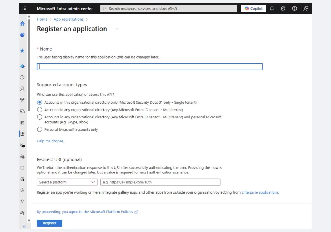Click external link icon after Platform Policies
Viewport: 331px width, 232px height.
(136, 212)
